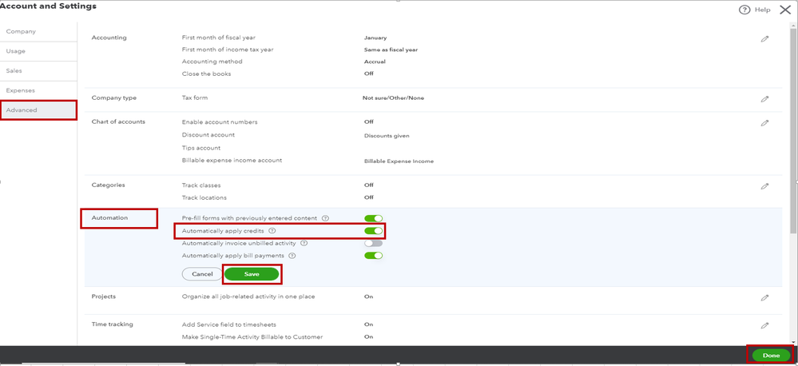Toggle Pre-fill forms with previously entered content

click(373, 218)
